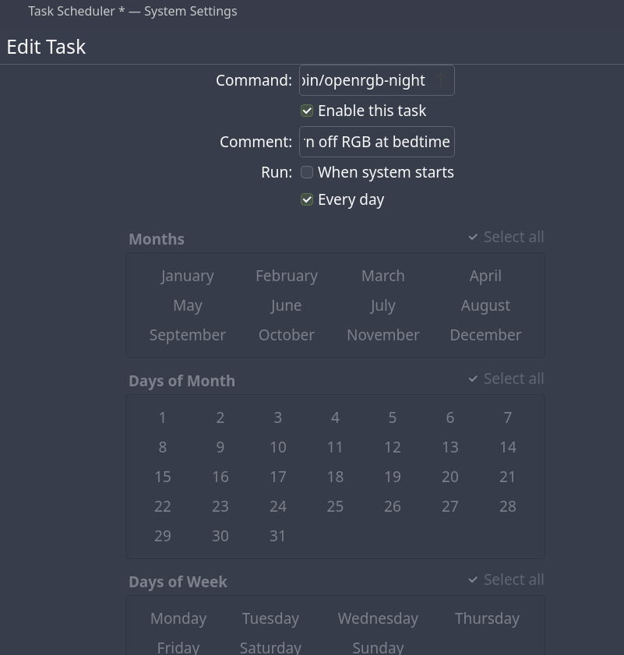Click checkmark icon of Days of Month Select all

pyautogui.click(x=473, y=379)
